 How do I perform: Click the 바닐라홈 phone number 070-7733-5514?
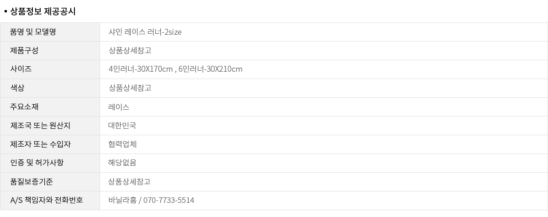coord(169,201)
